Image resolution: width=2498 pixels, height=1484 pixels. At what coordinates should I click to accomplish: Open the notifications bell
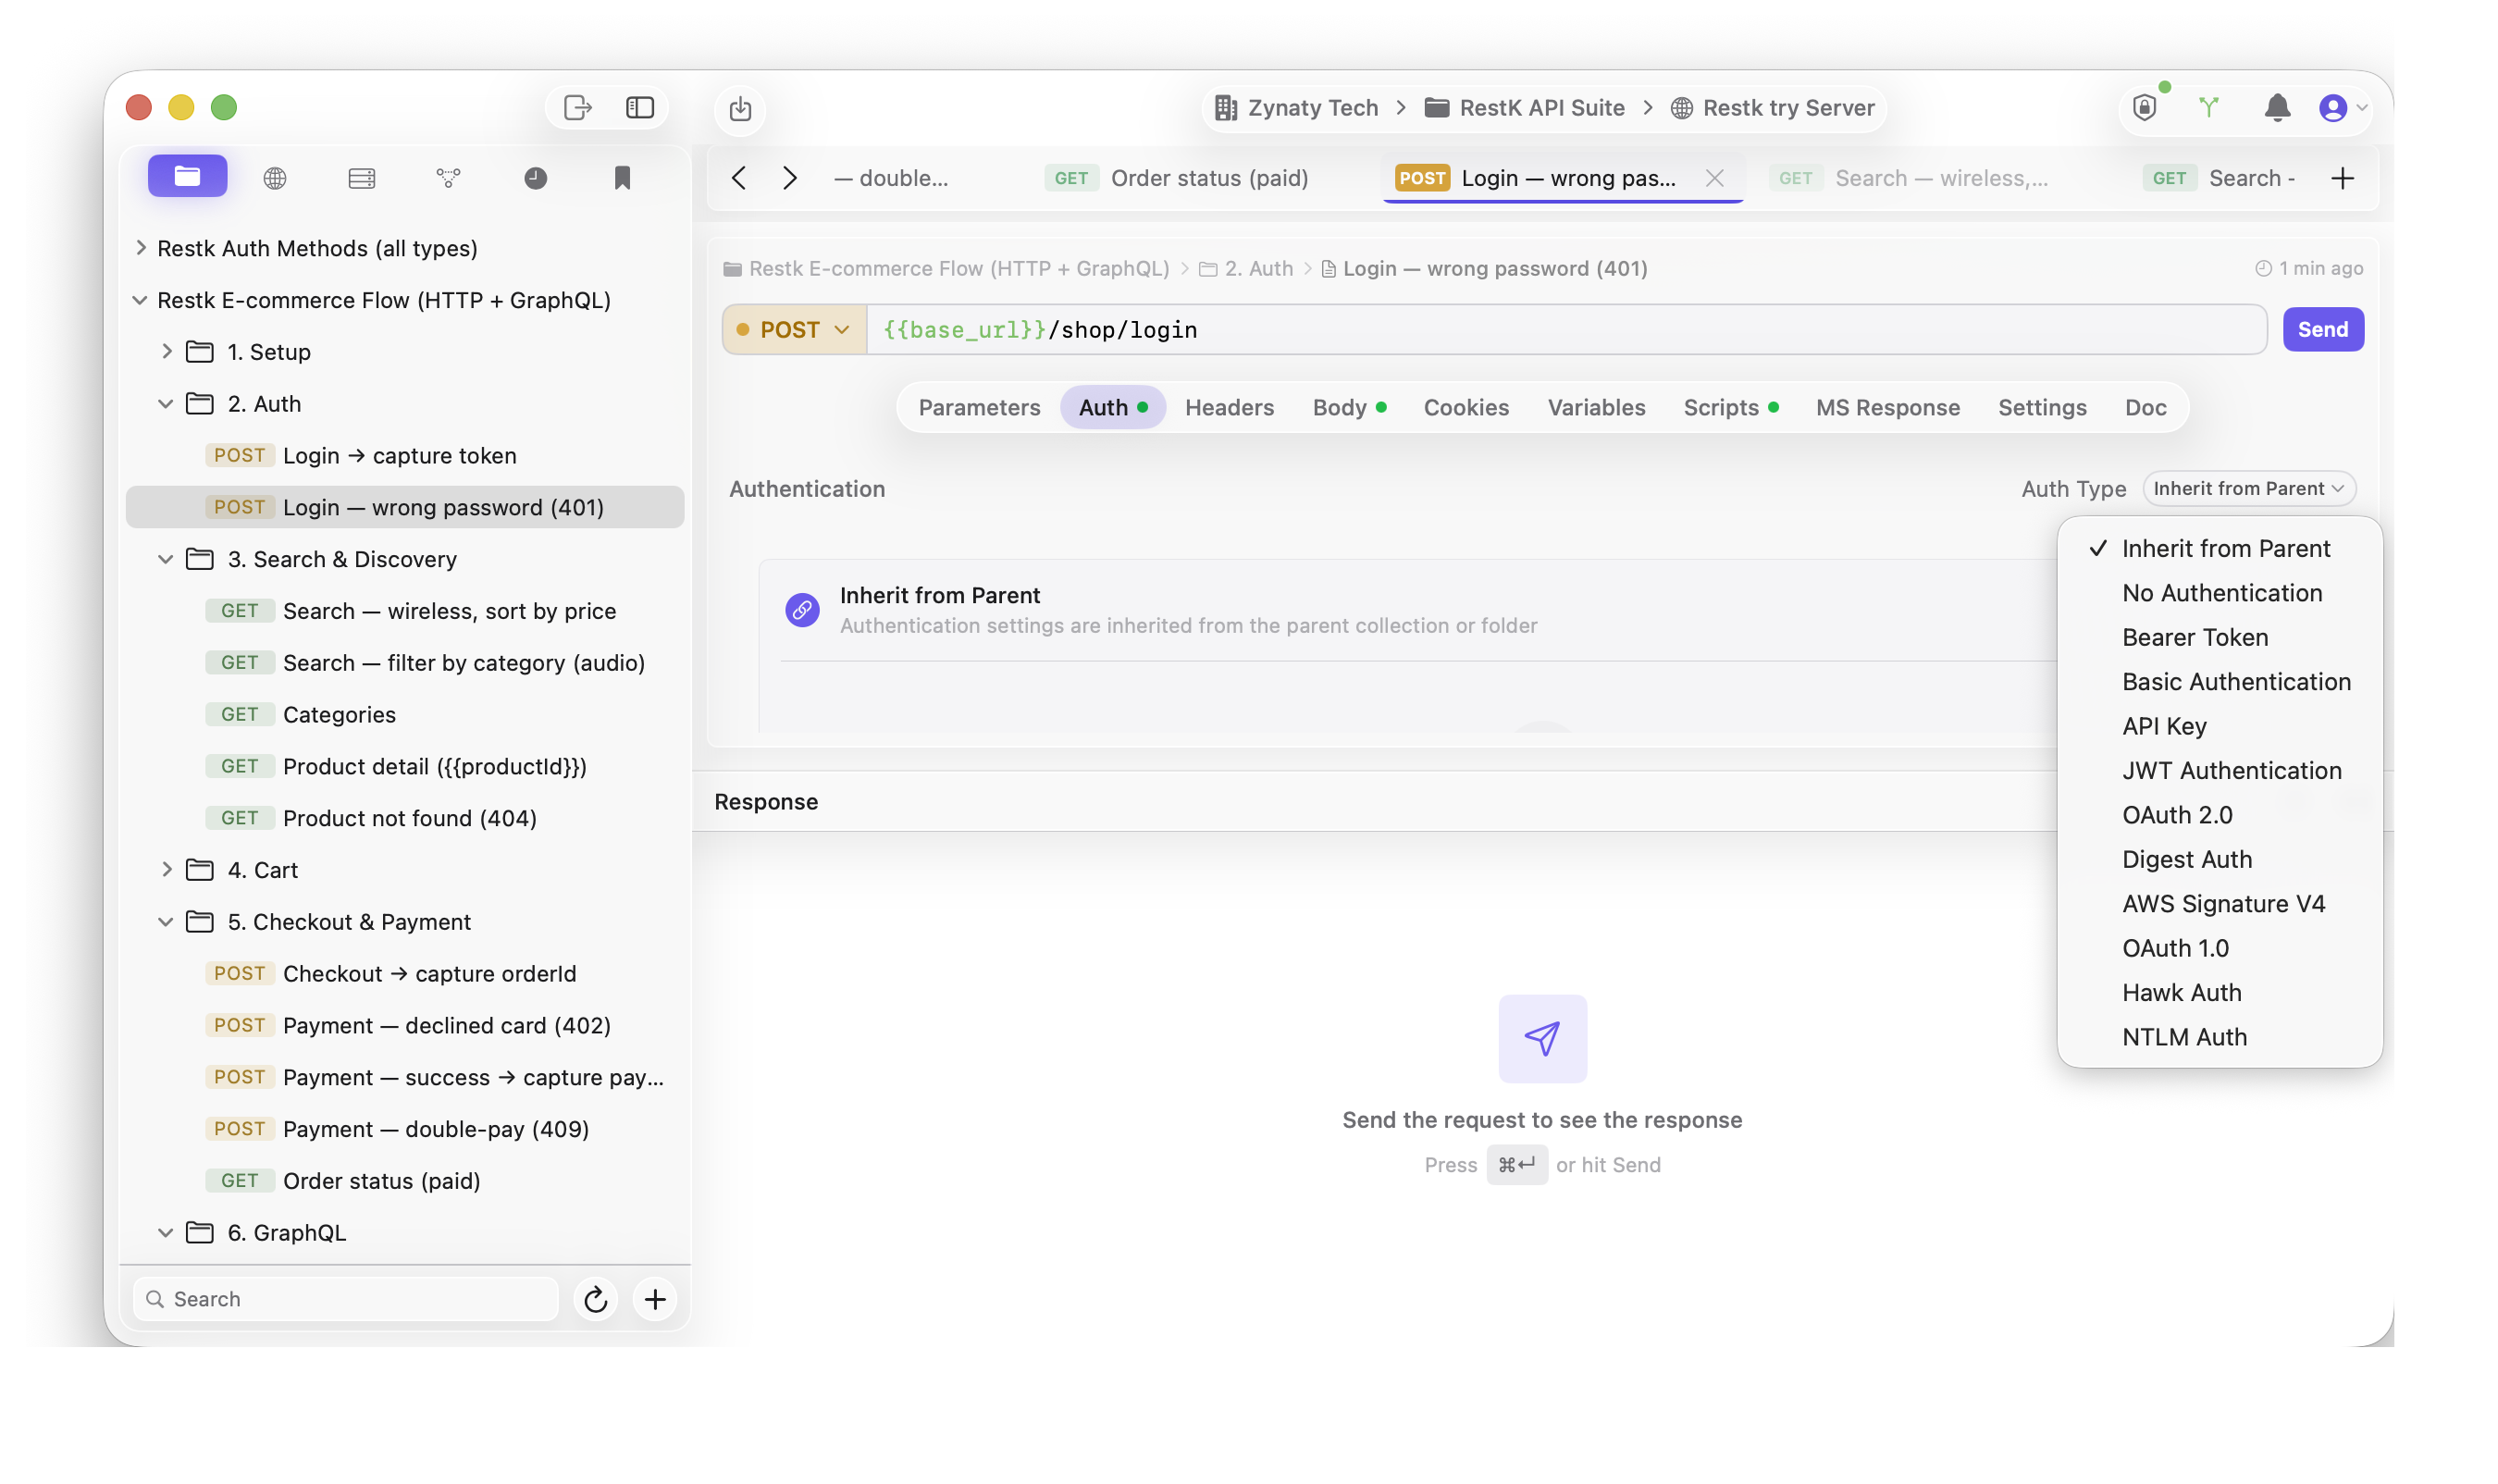point(2276,107)
